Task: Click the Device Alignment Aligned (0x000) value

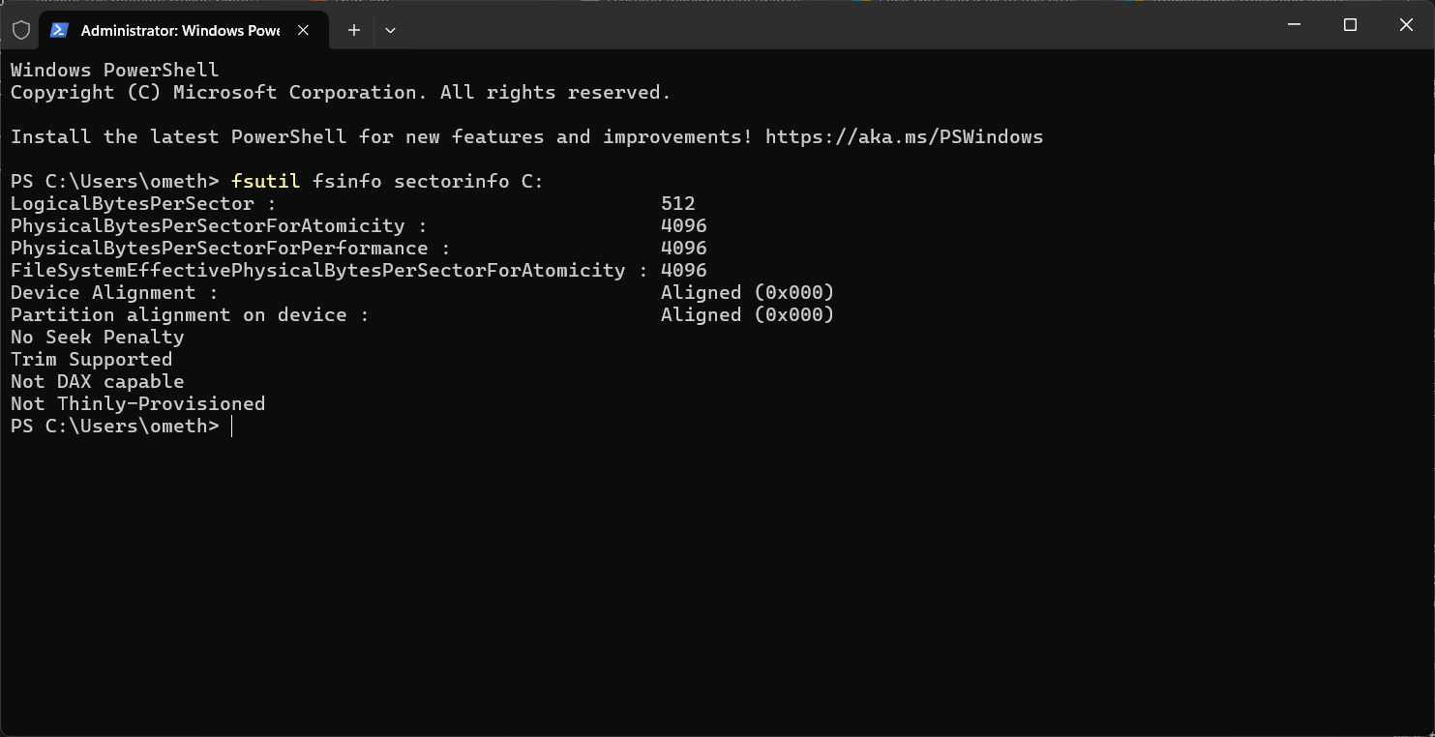Action: click(x=747, y=292)
